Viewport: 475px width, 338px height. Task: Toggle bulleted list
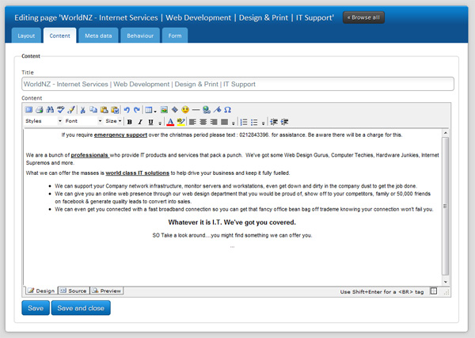[x=254, y=122]
